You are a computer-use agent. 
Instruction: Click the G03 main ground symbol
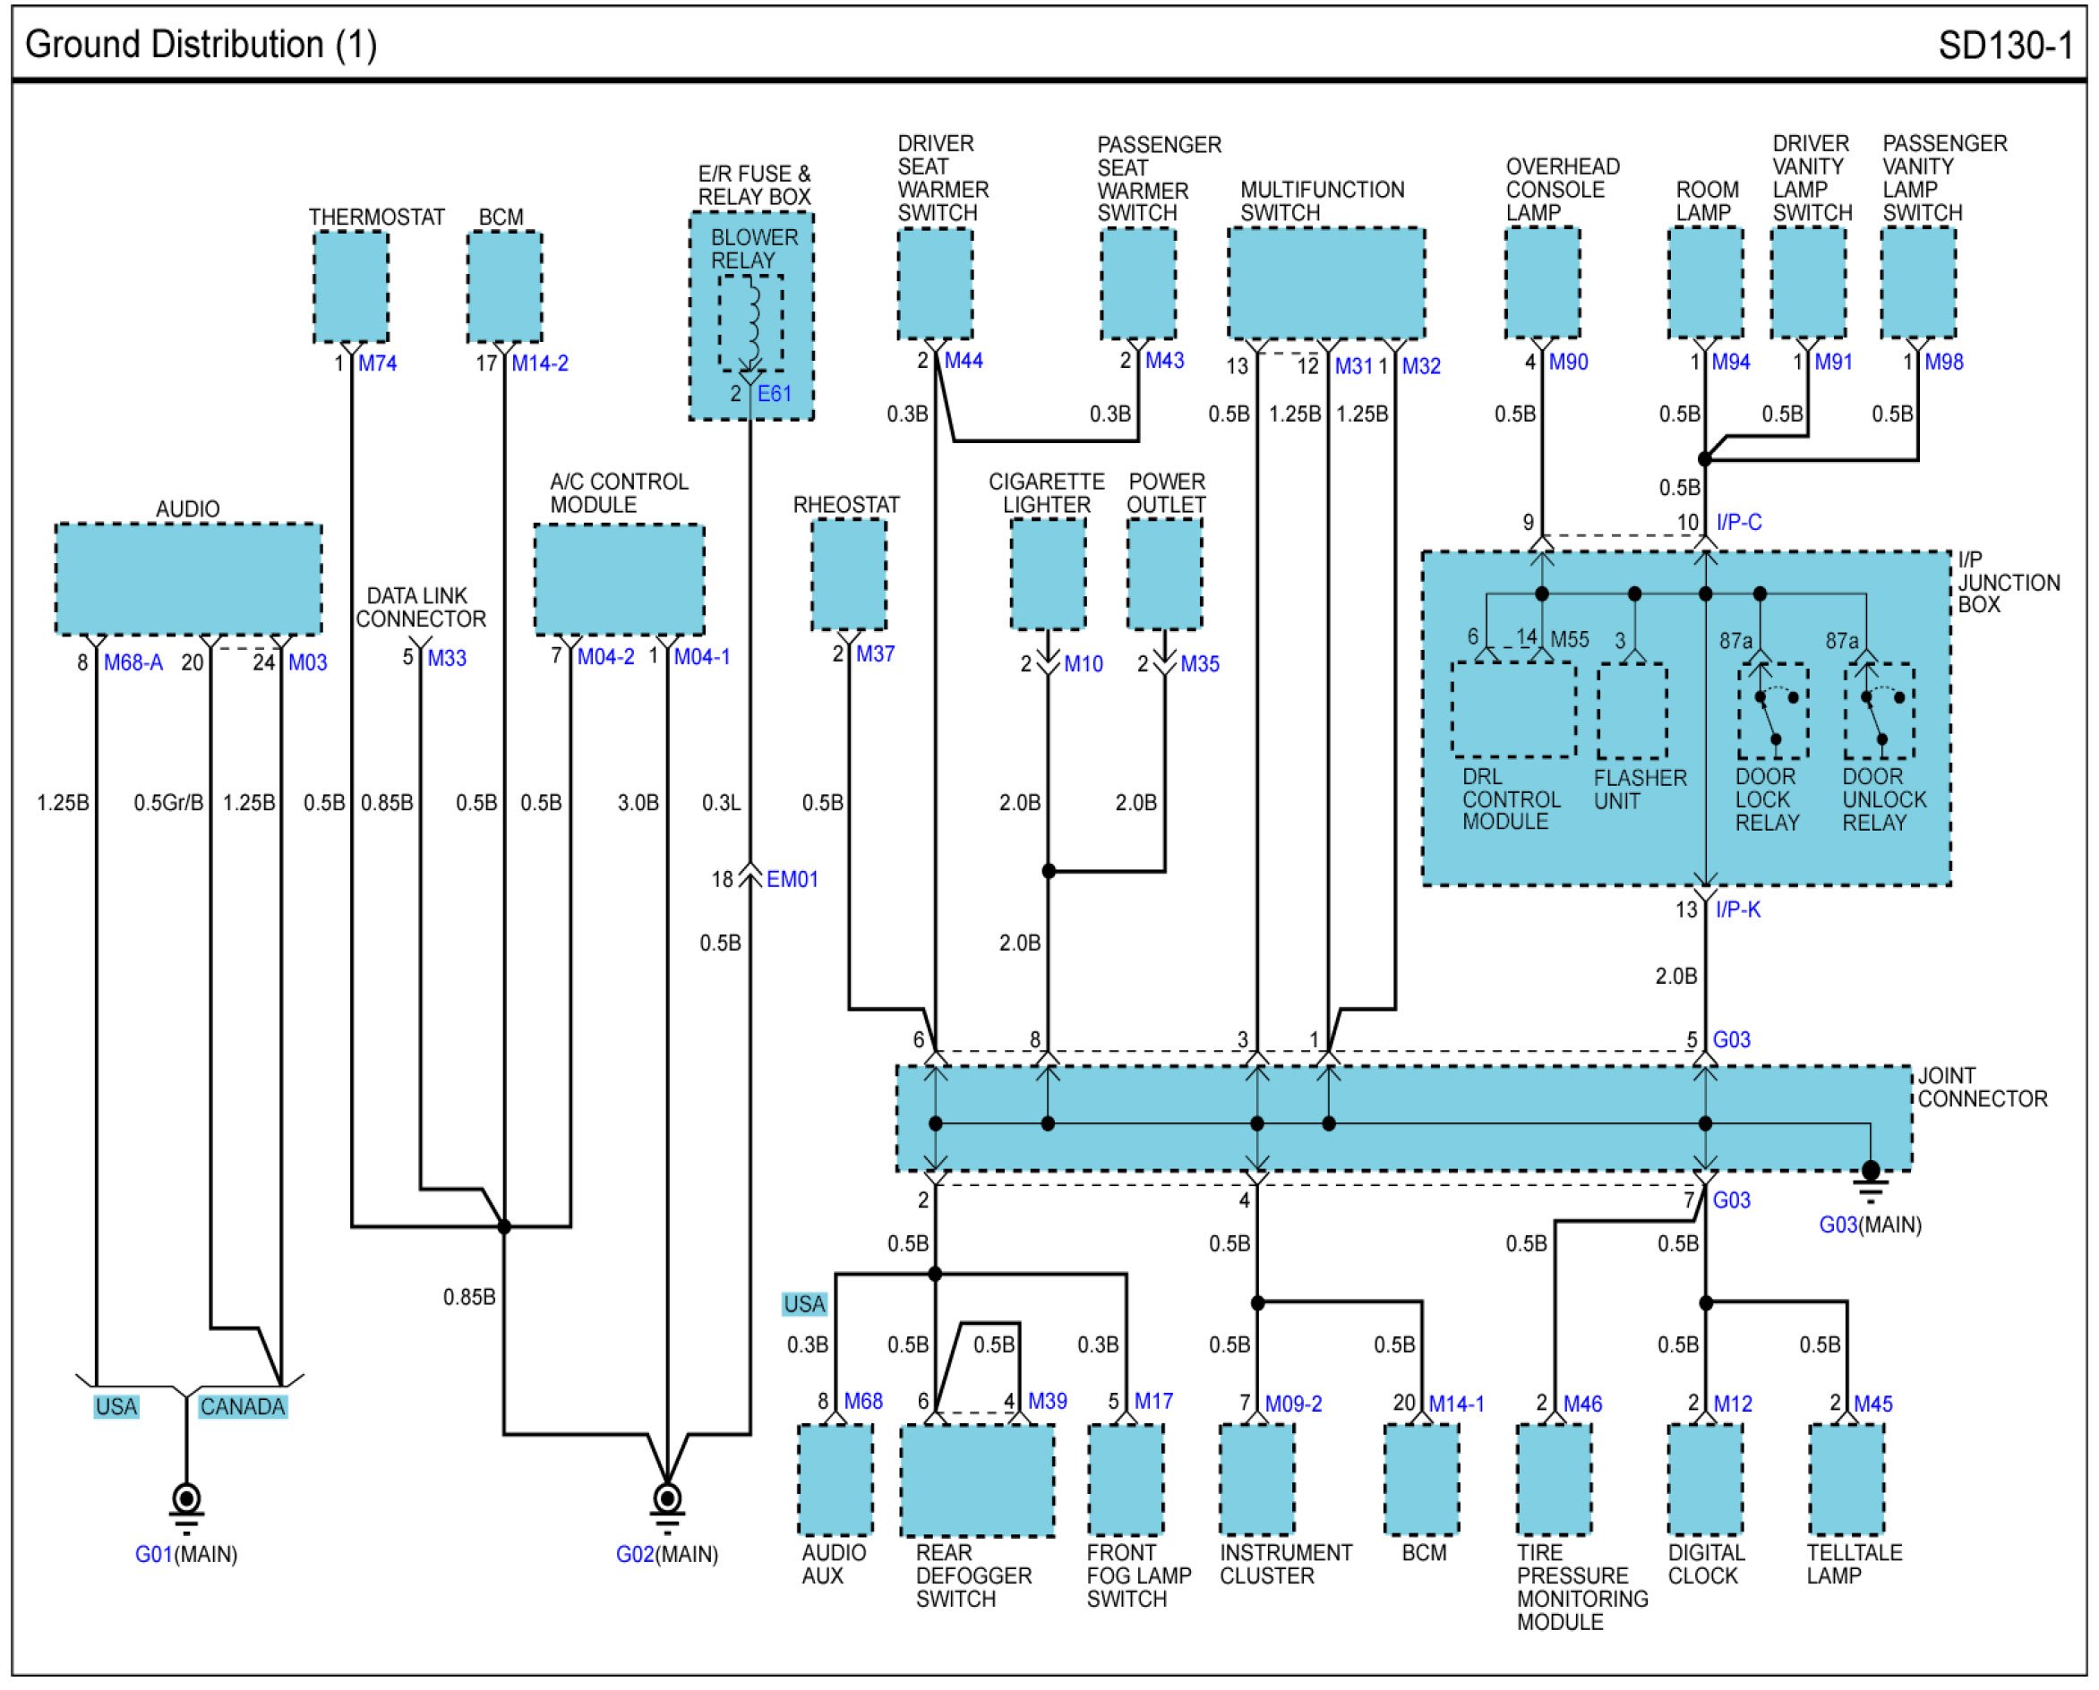point(1871,1180)
